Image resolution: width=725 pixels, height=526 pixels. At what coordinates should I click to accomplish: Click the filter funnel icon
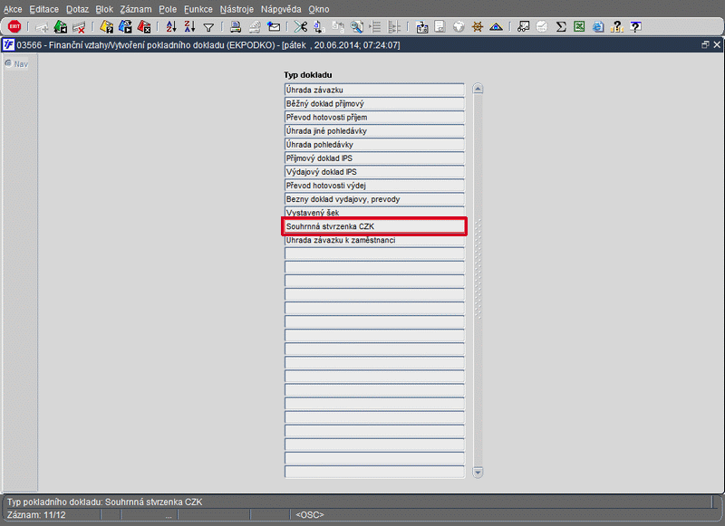(x=208, y=28)
